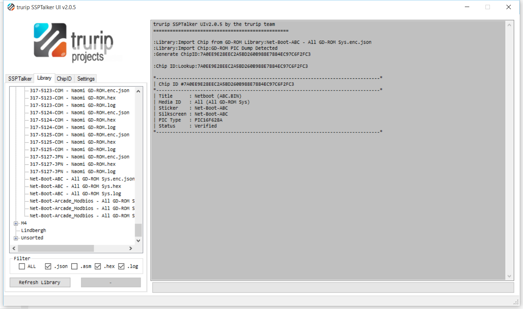The image size is (523, 309).
Task: Expand the M4 tree node
Action: (x=16, y=223)
